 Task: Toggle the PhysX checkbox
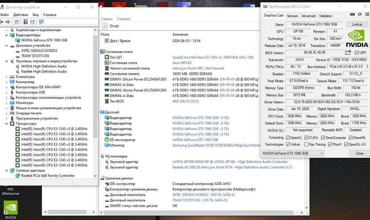point(330,144)
